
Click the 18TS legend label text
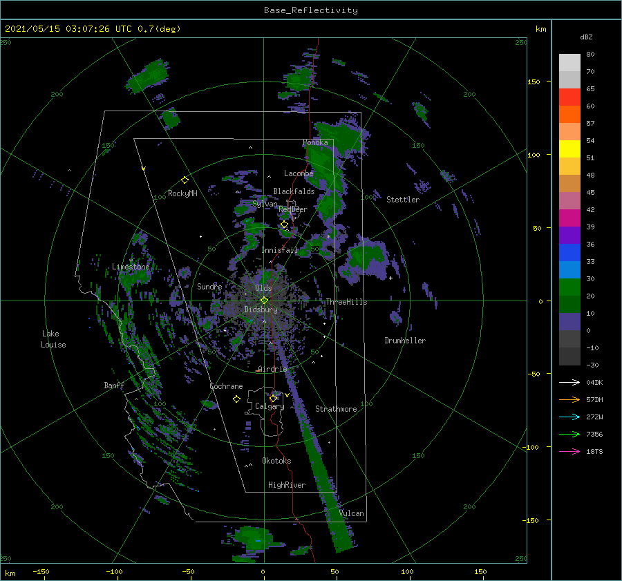594,451
